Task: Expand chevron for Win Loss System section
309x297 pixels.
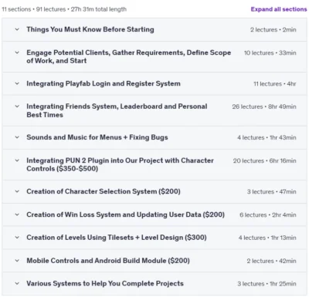Action: (x=17, y=214)
